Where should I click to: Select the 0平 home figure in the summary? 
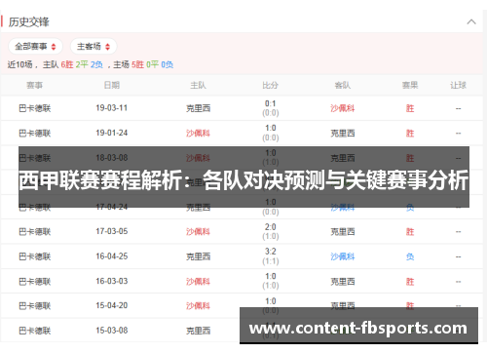[152, 64]
